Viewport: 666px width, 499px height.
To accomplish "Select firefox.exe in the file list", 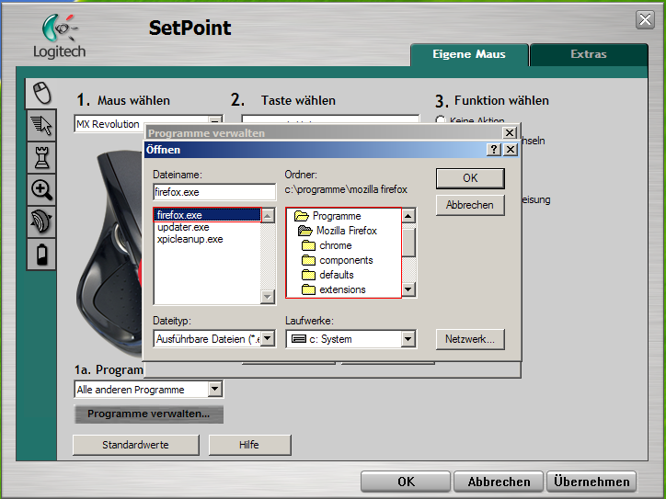I will coord(207,215).
